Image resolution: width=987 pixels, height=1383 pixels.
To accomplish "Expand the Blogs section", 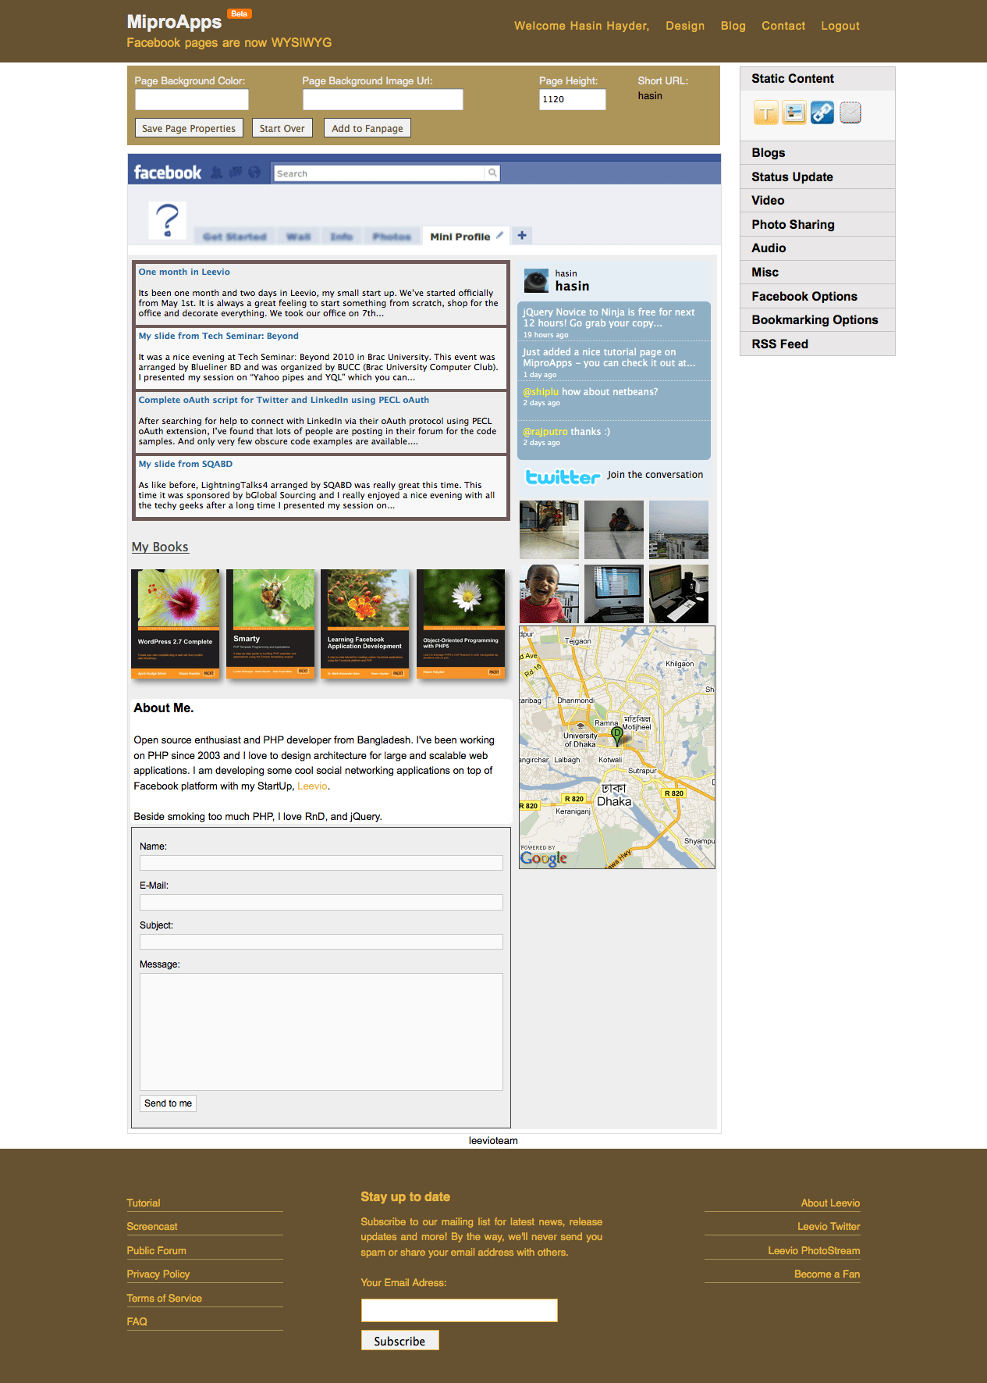I will coord(817,153).
